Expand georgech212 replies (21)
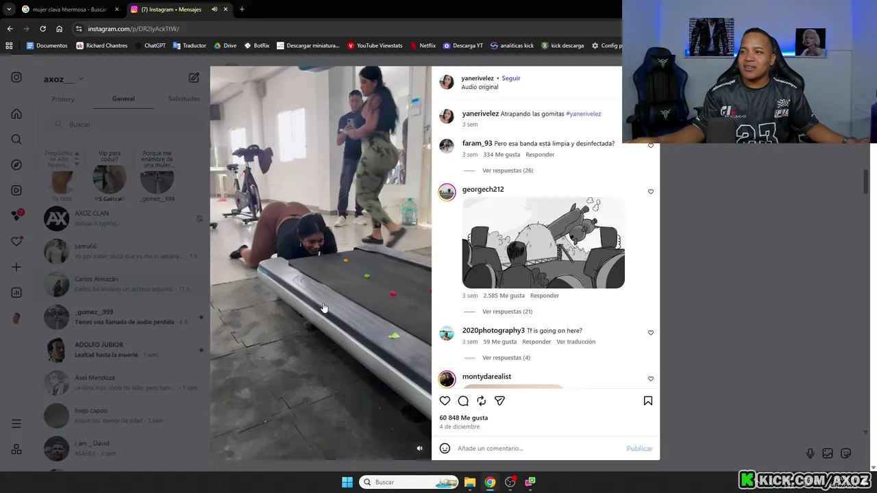 [508, 312]
